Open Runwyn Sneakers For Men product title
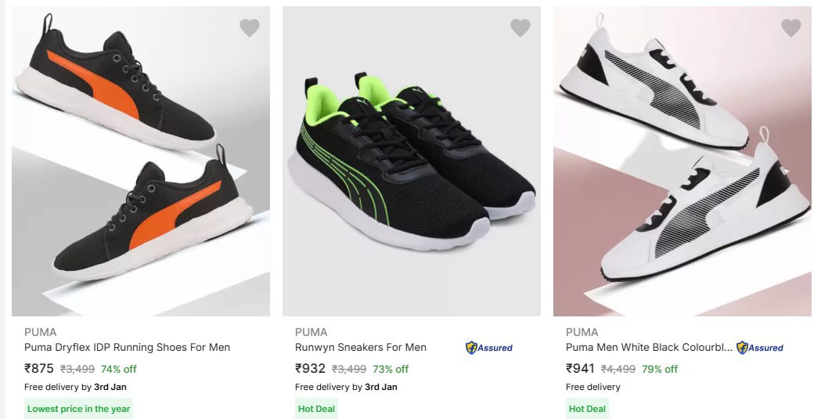The image size is (821, 419). click(361, 347)
